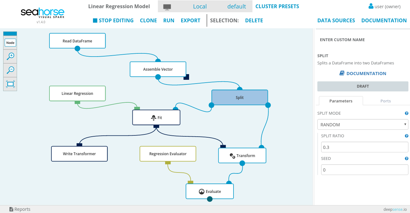
Task: Click the Node button in canvas toolbar
Action: [10, 43]
